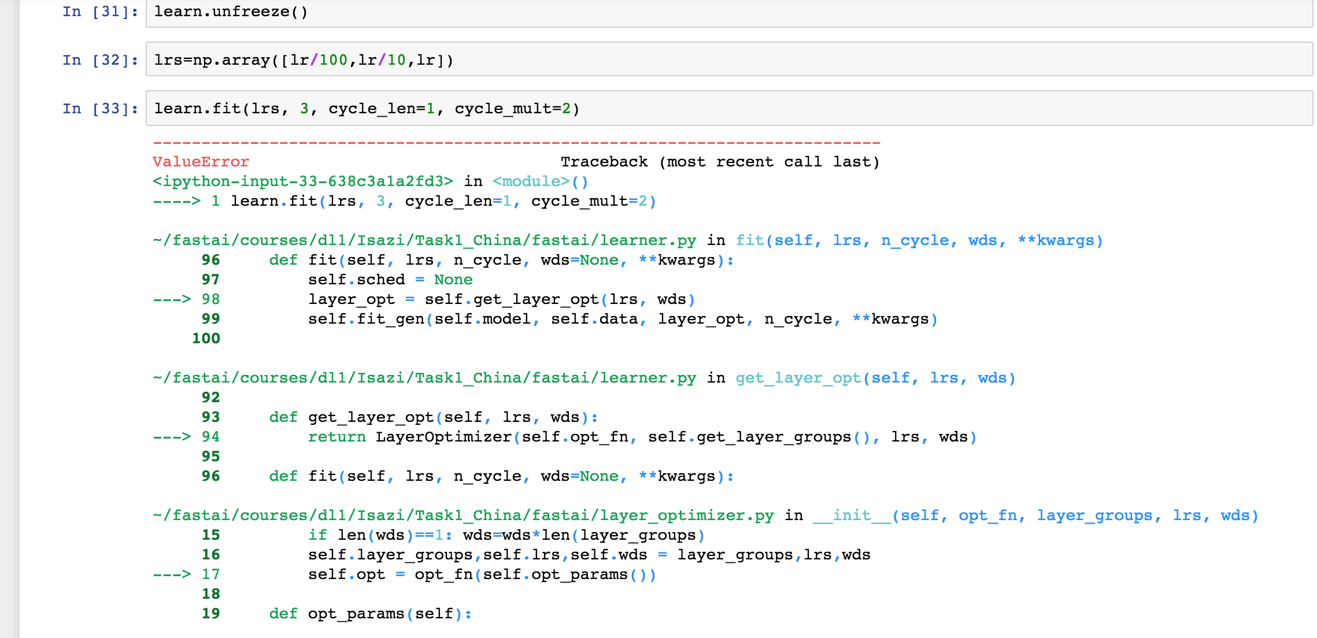Select the In [31] cell prompt
The width and height of the screenshot is (1317, 638).
click(100, 12)
